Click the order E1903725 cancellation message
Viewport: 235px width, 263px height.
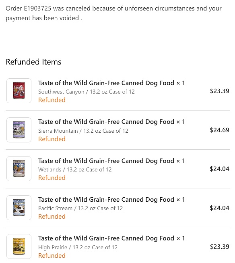pyautogui.click(x=113, y=13)
